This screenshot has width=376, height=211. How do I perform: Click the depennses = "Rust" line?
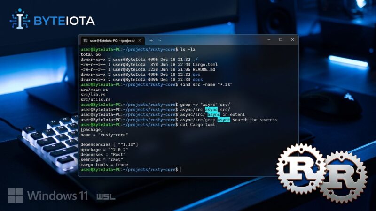tap(103, 155)
